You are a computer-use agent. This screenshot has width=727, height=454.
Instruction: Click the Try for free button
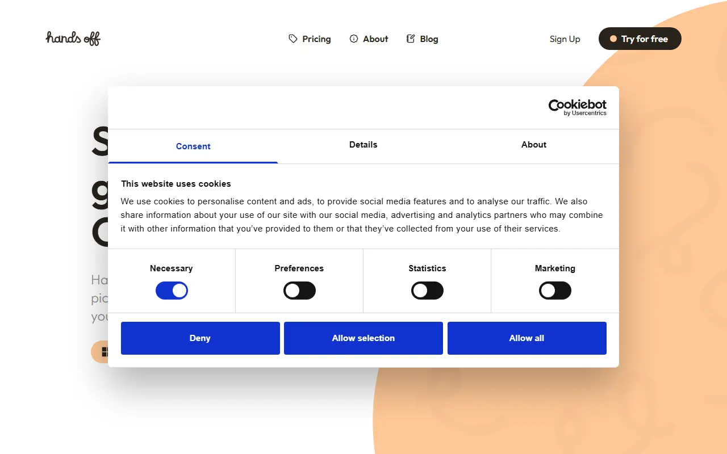(x=640, y=39)
